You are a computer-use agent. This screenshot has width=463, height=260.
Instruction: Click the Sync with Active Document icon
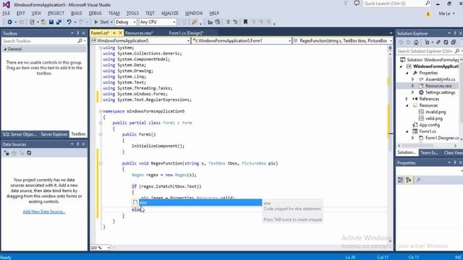[438, 43]
